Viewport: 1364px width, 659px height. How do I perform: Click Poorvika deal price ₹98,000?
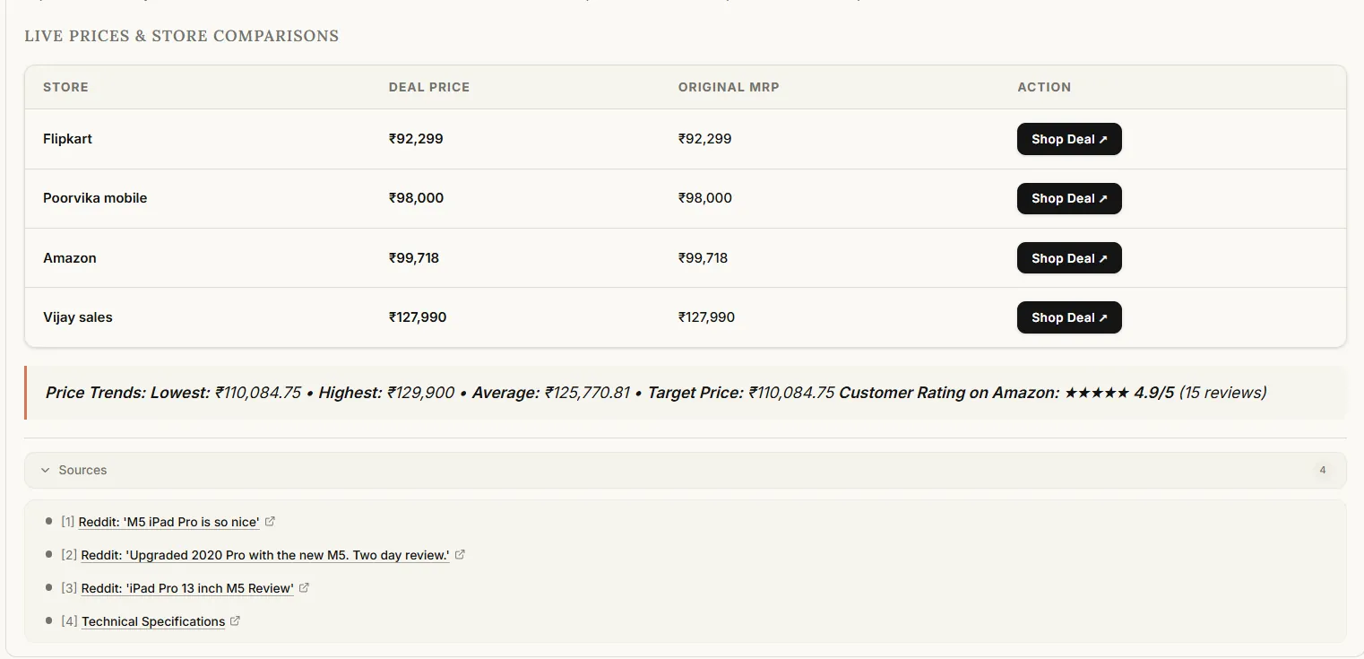pyautogui.click(x=416, y=198)
